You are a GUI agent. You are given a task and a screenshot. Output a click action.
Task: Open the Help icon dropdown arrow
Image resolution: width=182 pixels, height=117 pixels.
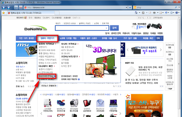click(x=179, y=12)
